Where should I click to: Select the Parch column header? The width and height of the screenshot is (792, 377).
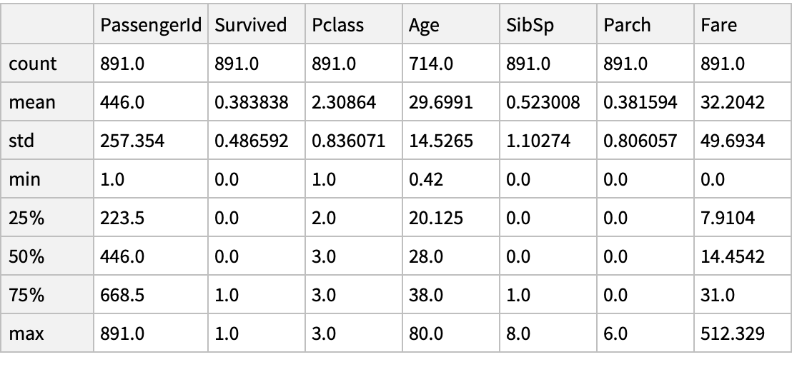click(x=628, y=25)
